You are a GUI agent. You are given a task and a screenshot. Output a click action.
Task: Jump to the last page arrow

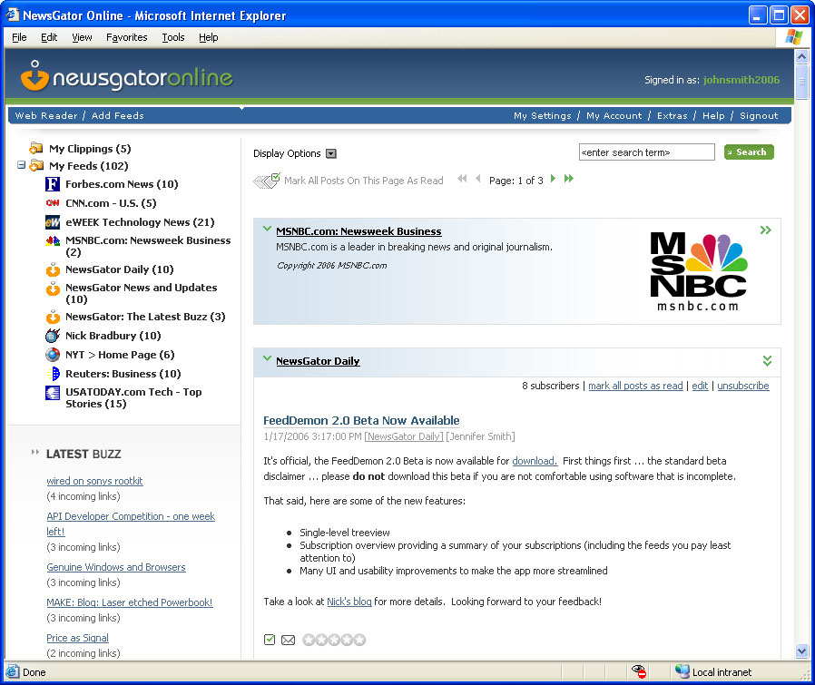pyautogui.click(x=569, y=179)
